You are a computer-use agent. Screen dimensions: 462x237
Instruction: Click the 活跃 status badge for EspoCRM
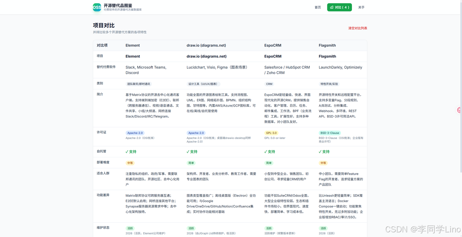point(269,228)
